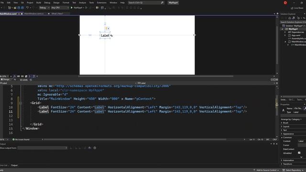Click the Save icon in toolbar

[19, 8]
